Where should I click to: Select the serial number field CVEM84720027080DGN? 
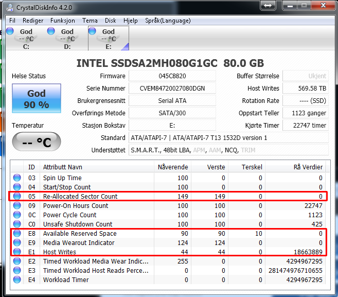[172, 88]
